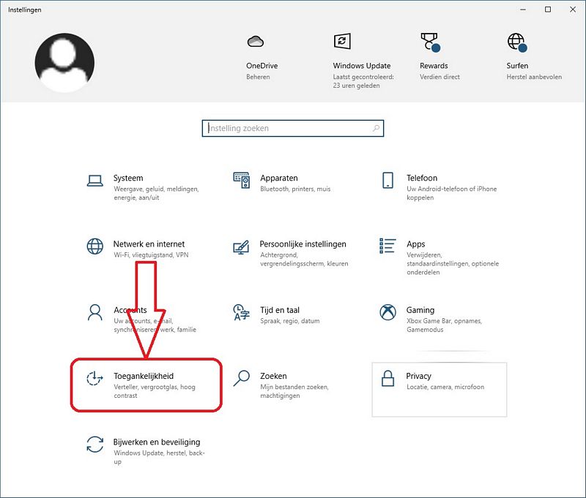
Task: Click 'Spraak, regio, datum' description
Action: (289, 321)
